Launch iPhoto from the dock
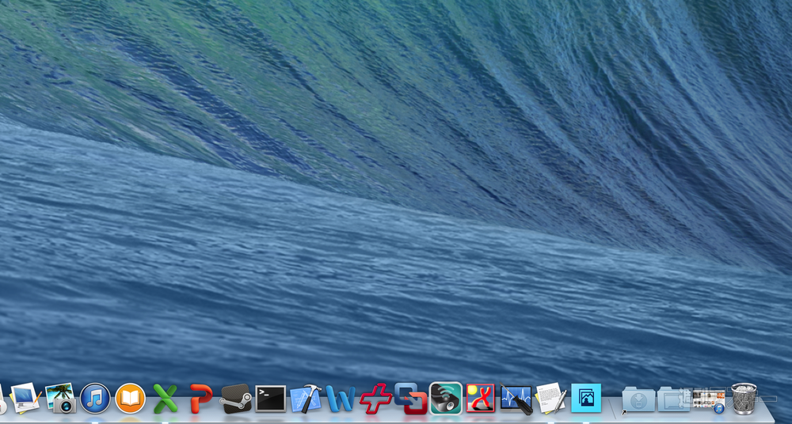Image resolution: width=792 pixels, height=424 pixels. (x=60, y=397)
